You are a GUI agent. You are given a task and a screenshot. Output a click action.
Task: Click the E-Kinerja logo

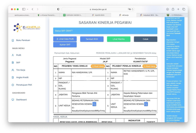tap(27, 28)
